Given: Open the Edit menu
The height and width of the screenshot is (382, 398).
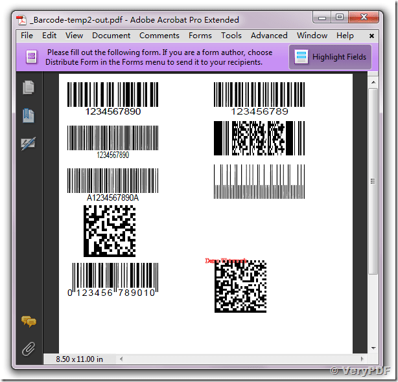Looking at the screenshot, I should point(49,36).
